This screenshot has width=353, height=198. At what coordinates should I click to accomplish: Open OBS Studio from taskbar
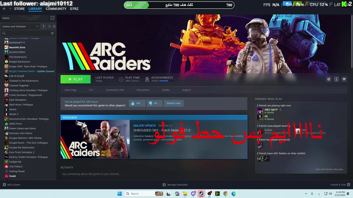coord(209,194)
